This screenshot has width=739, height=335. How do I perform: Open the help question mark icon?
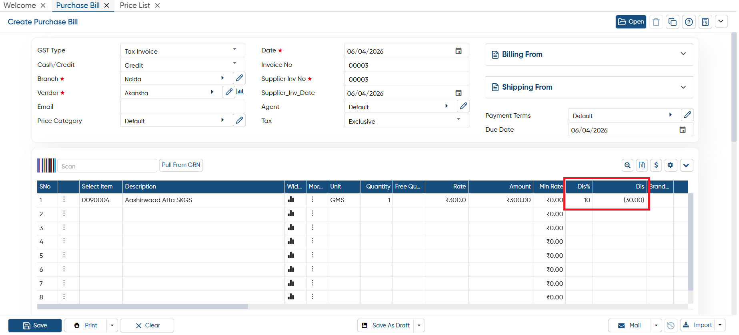click(x=689, y=22)
